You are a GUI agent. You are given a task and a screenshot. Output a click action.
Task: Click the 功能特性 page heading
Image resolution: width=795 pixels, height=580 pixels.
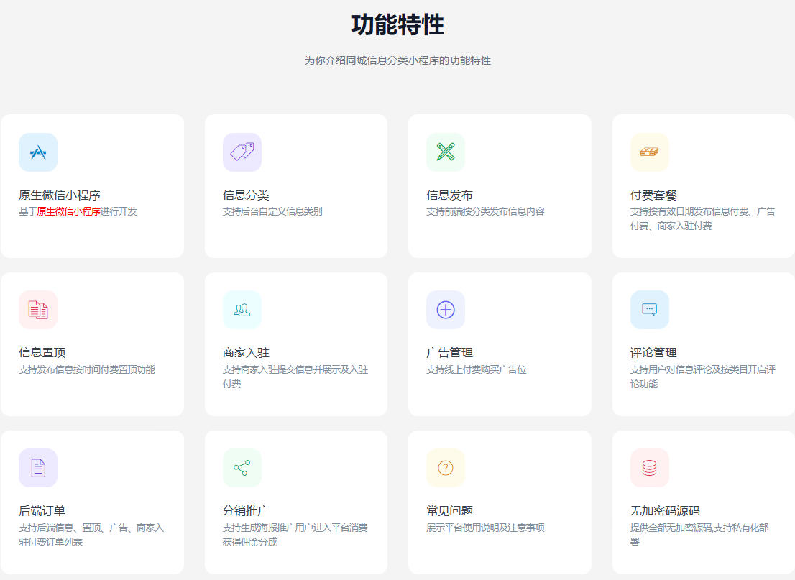point(397,25)
